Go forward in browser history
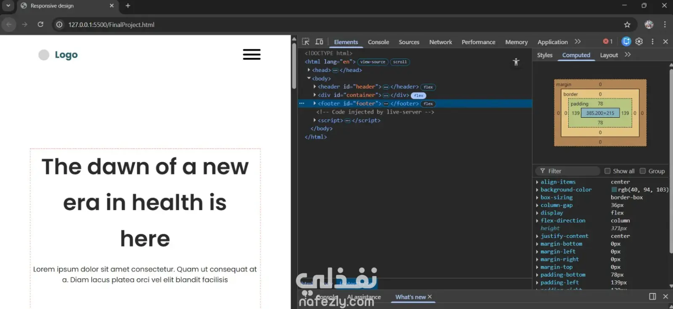The width and height of the screenshot is (673, 309). [25, 24]
